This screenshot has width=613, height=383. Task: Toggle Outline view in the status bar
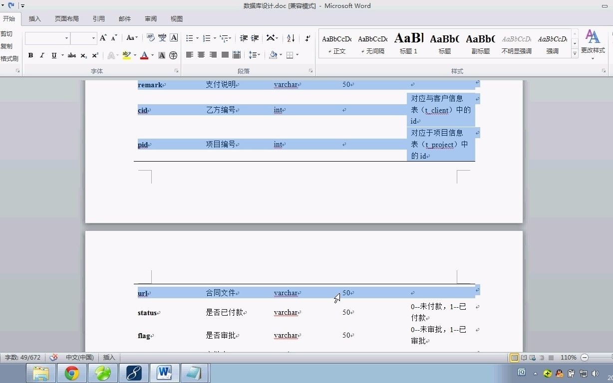point(542,358)
